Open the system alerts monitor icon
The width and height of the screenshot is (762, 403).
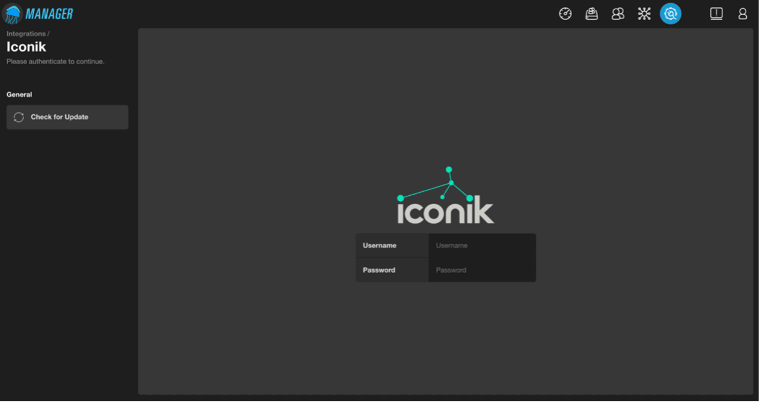coord(716,14)
